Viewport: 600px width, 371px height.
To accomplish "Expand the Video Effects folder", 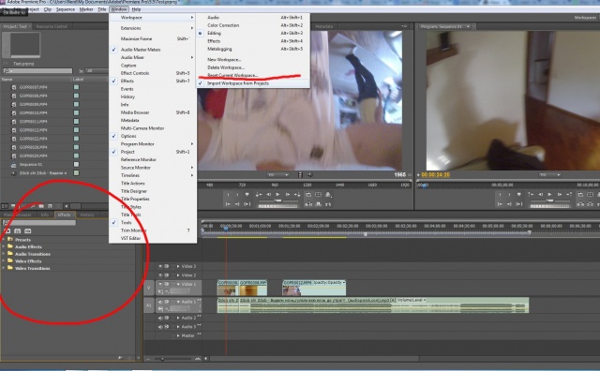I will coord(4,261).
